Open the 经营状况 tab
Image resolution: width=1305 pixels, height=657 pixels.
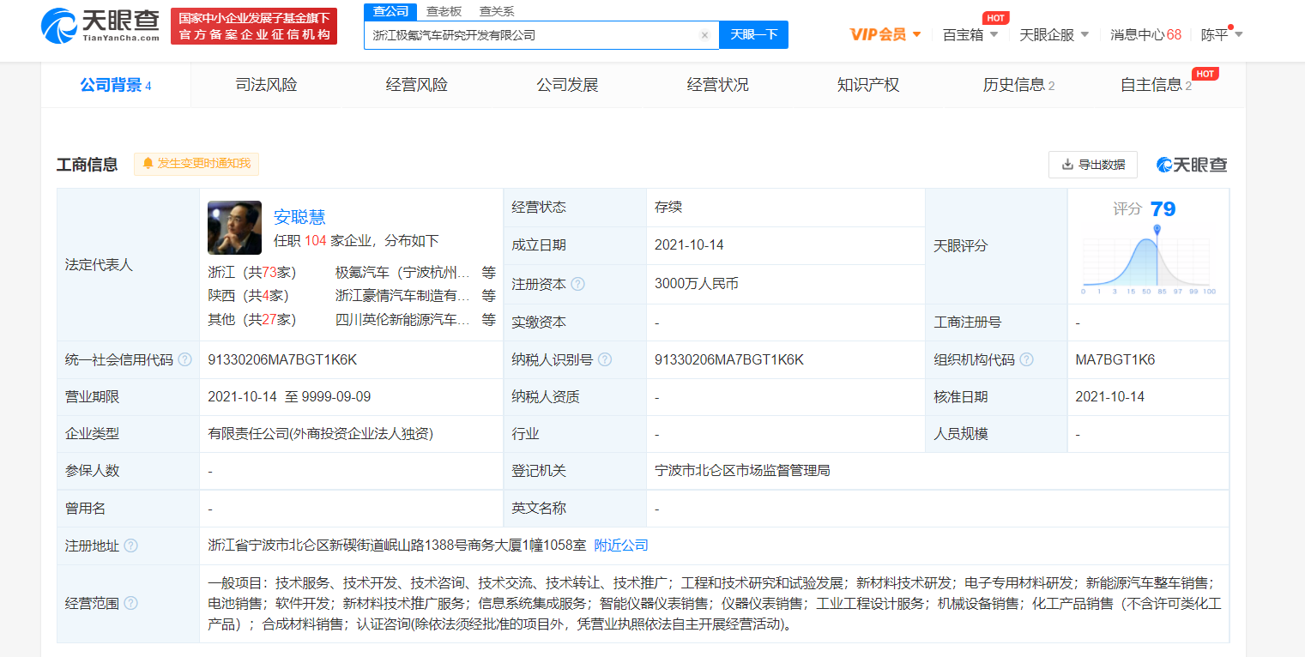point(718,85)
